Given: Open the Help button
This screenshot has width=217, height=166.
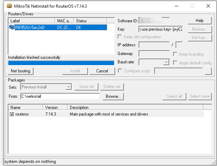Looking at the screenshot, I should (x=200, y=21).
